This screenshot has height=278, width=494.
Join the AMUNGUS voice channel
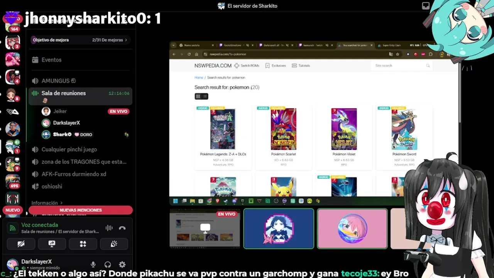click(80, 81)
